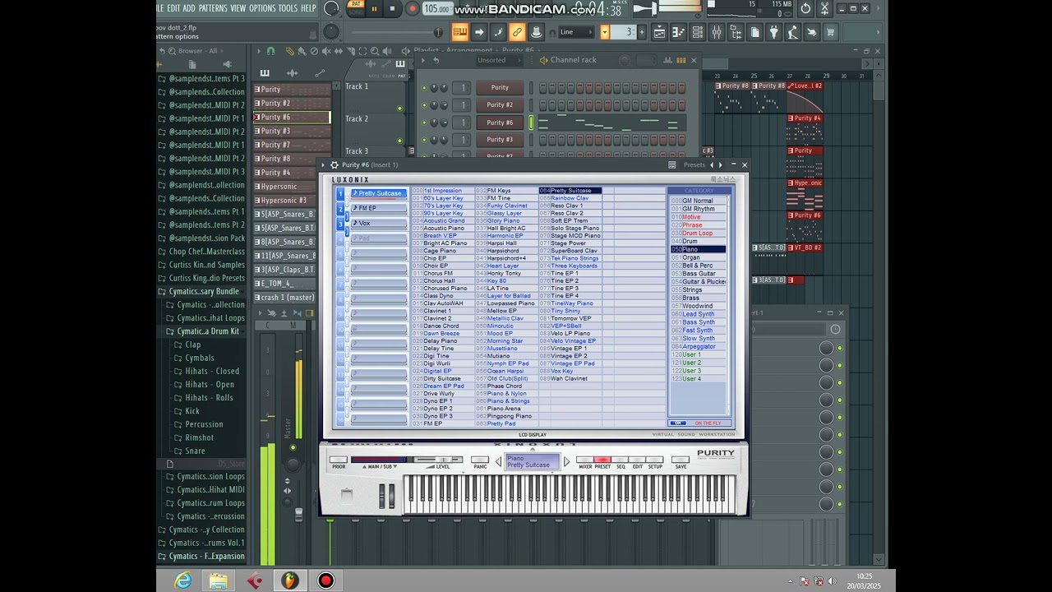Screen dimensions: 1052x592
Task: Select layer slot 2 FM EP
Action: (x=379, y=208)
